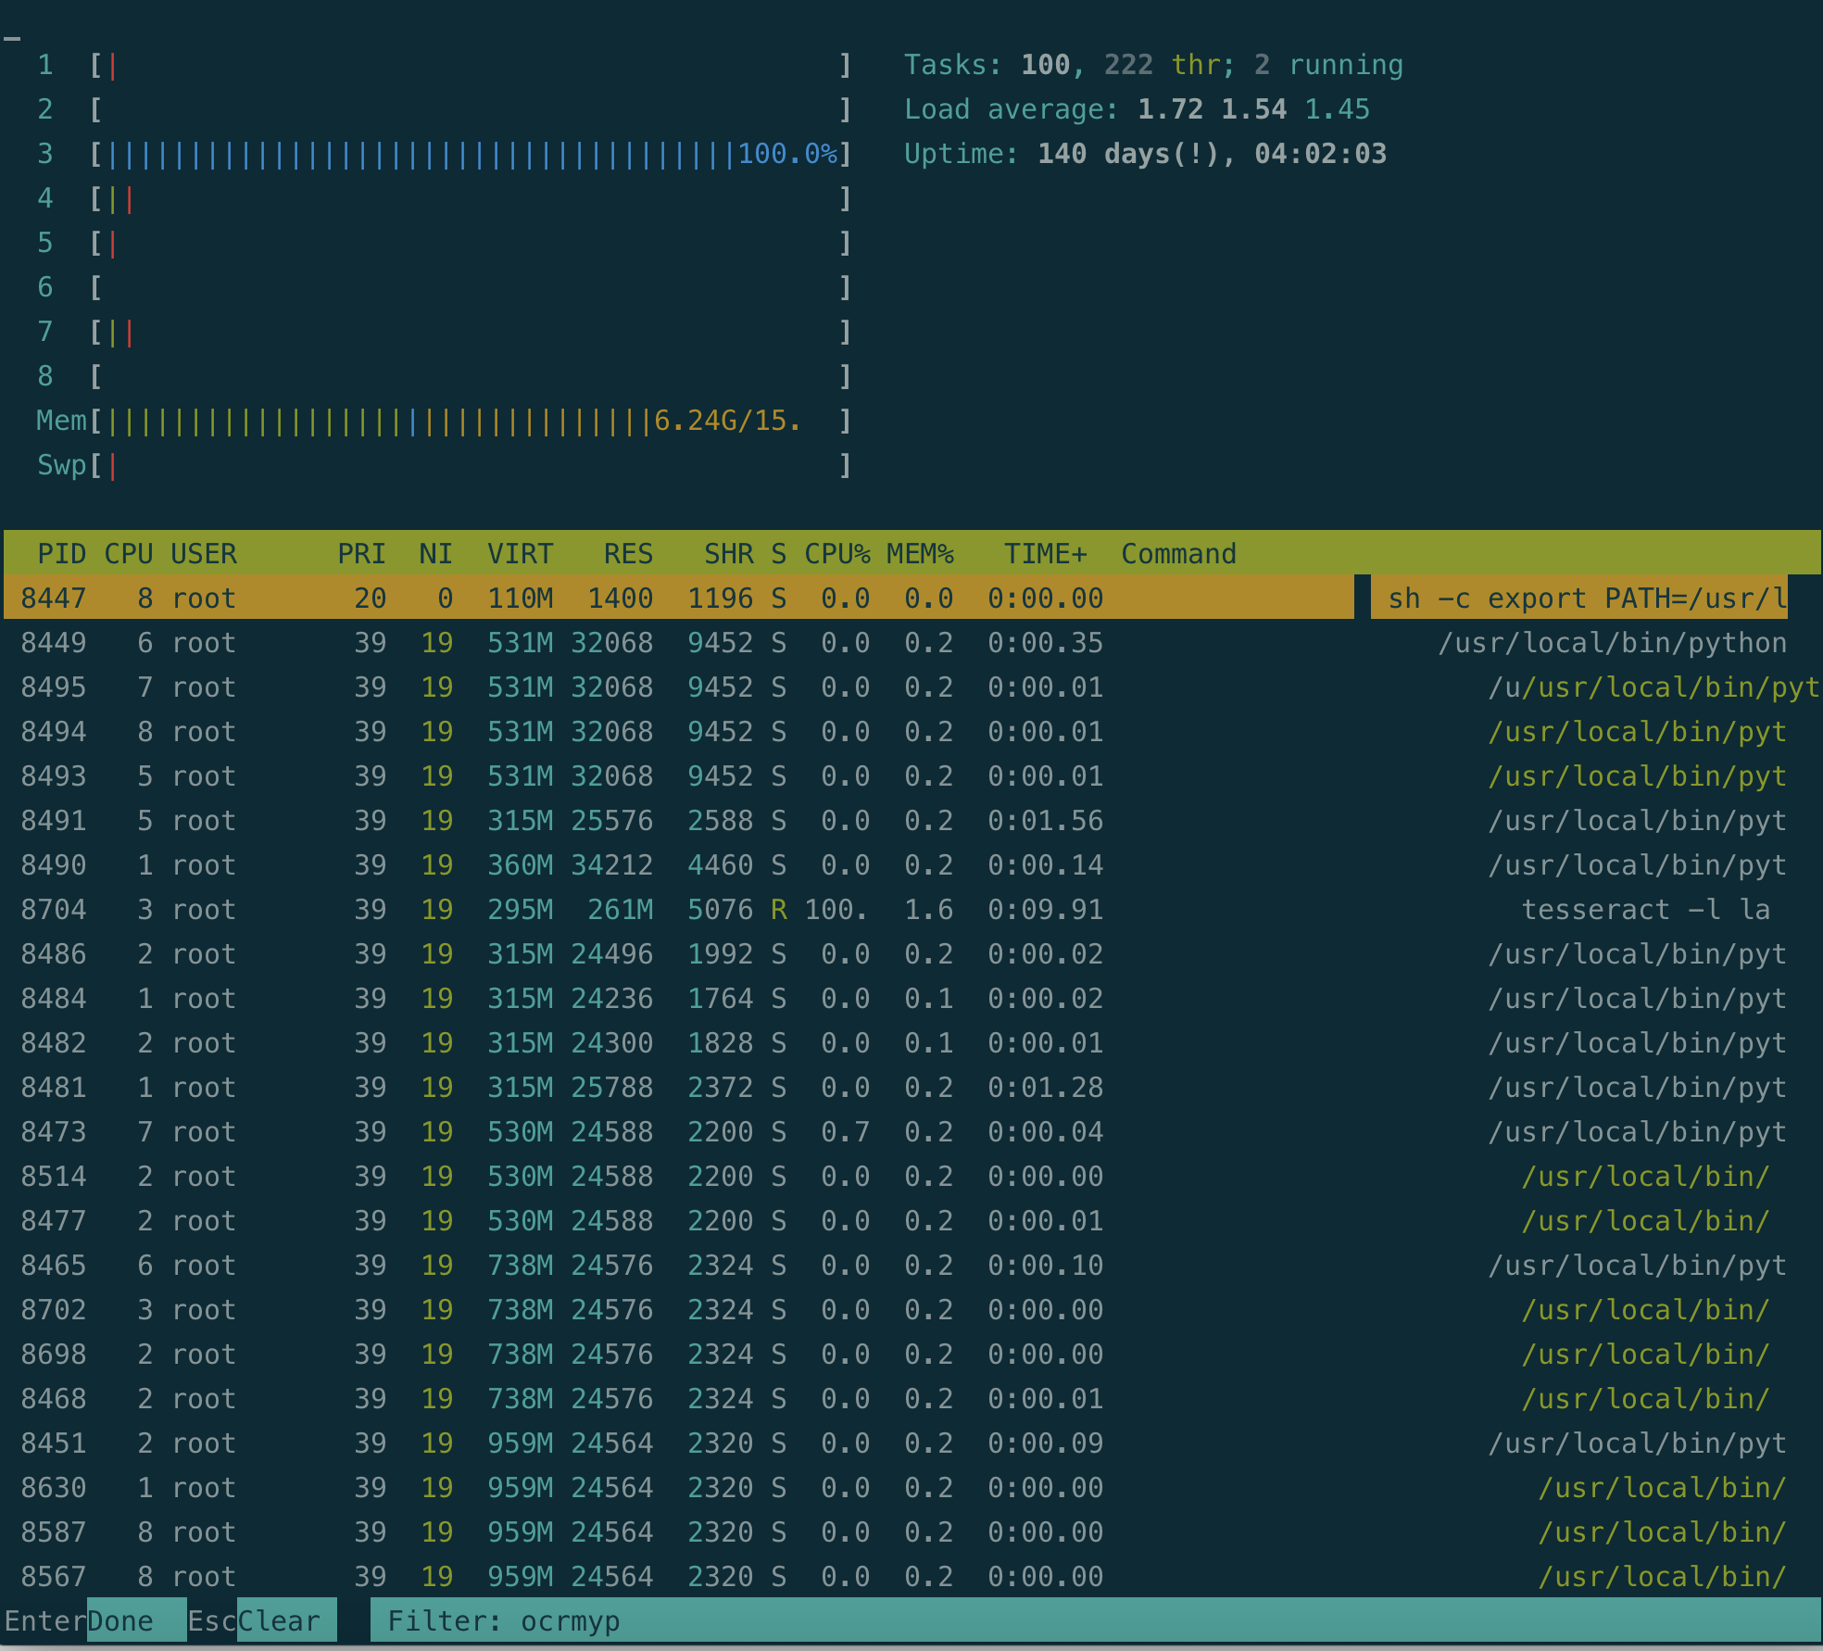Viewport: 1823px width, 1651px height.
Task: Select the tesseract process row PID 8704
Action: tap(556, 909)
